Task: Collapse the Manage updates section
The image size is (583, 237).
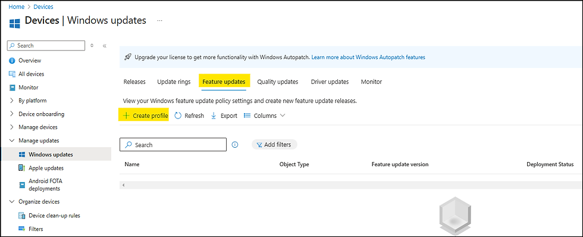Action: pos(11,141)
